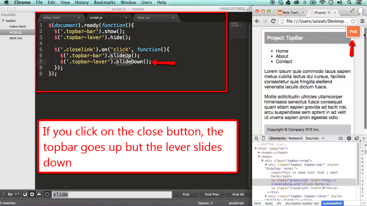
Task: Collapse the div topbar-wrap node
Action: [x=262, y=161]
